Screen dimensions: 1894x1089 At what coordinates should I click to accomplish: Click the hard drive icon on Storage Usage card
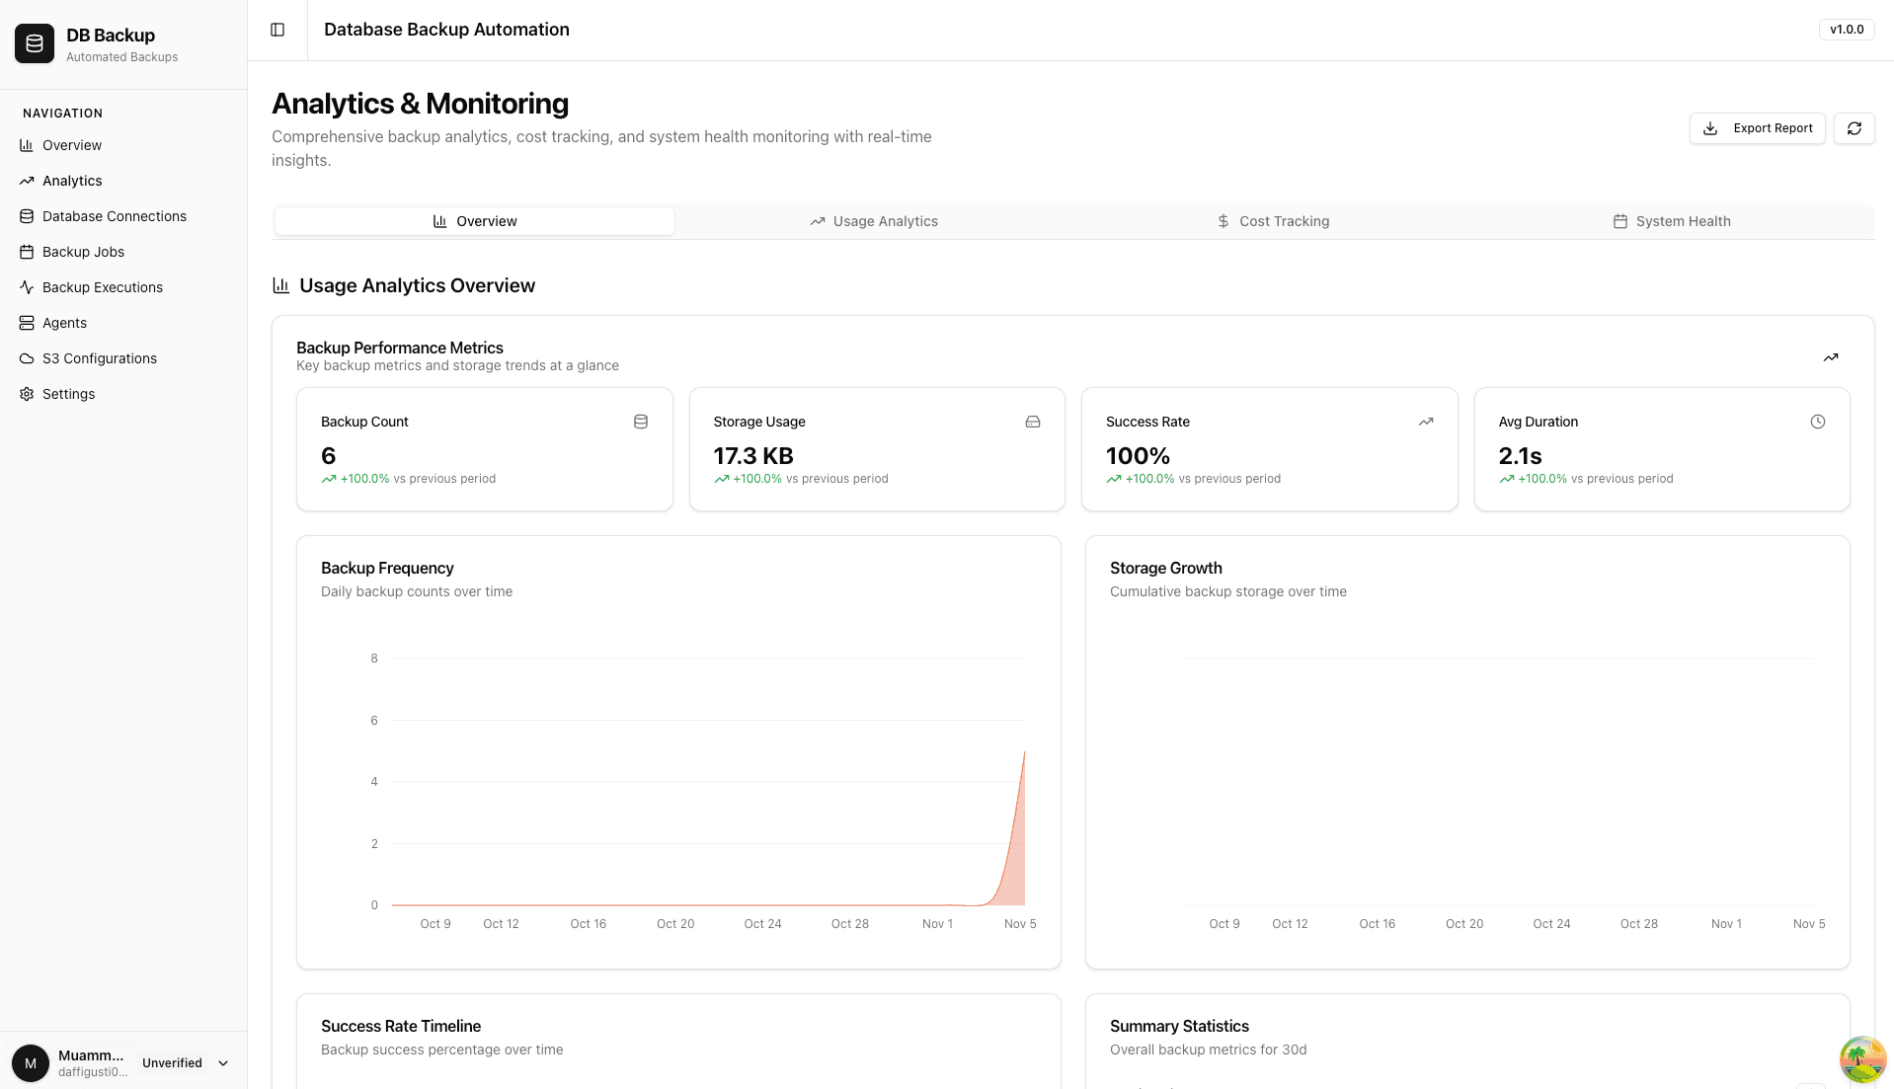(1032, 421)
